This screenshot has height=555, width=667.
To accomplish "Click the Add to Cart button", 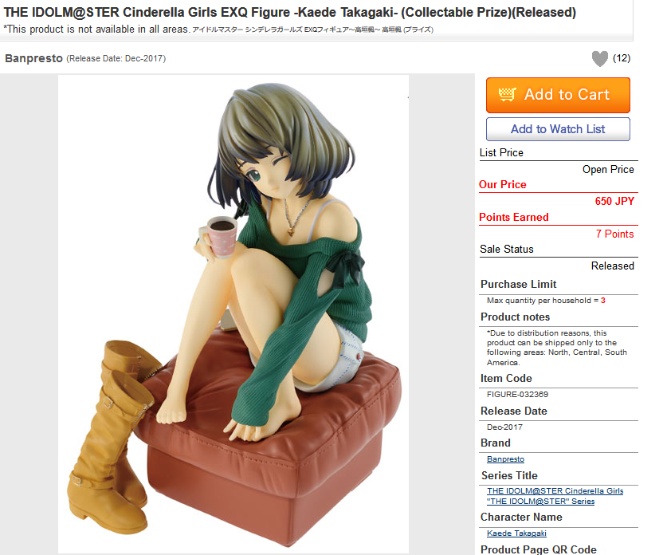I will click(558, 95).
